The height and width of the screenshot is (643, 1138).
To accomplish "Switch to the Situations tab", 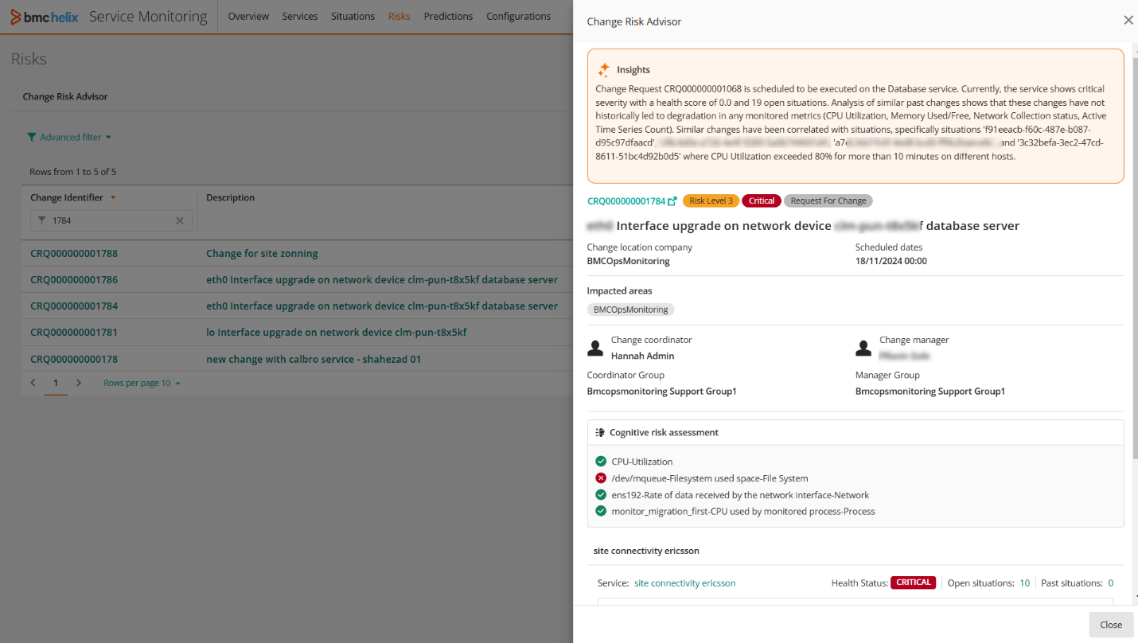I will [x=353, y=17].
